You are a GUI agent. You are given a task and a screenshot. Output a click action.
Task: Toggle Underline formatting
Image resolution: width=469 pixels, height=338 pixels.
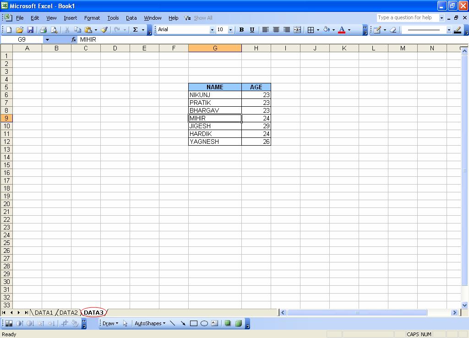252,30
